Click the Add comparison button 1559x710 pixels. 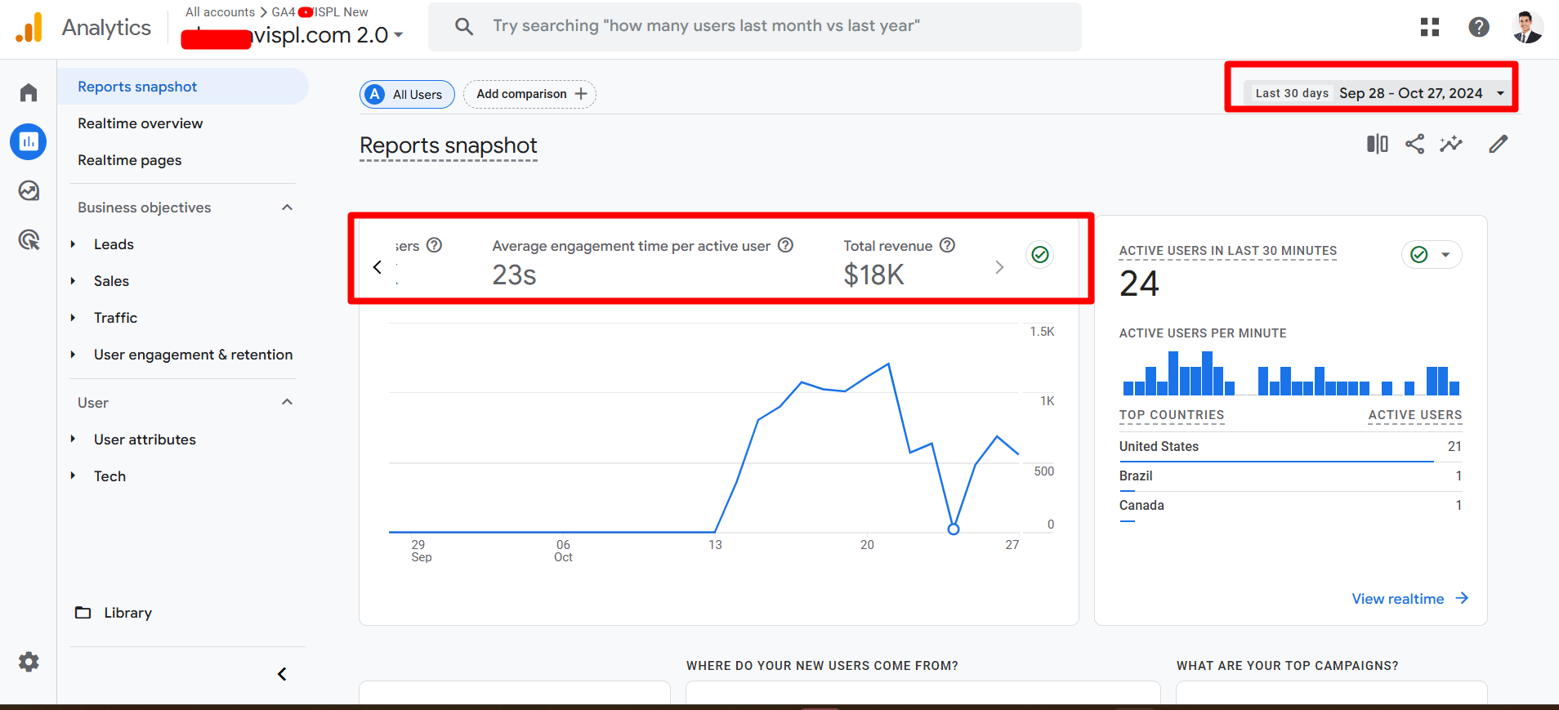coord(530,94)
